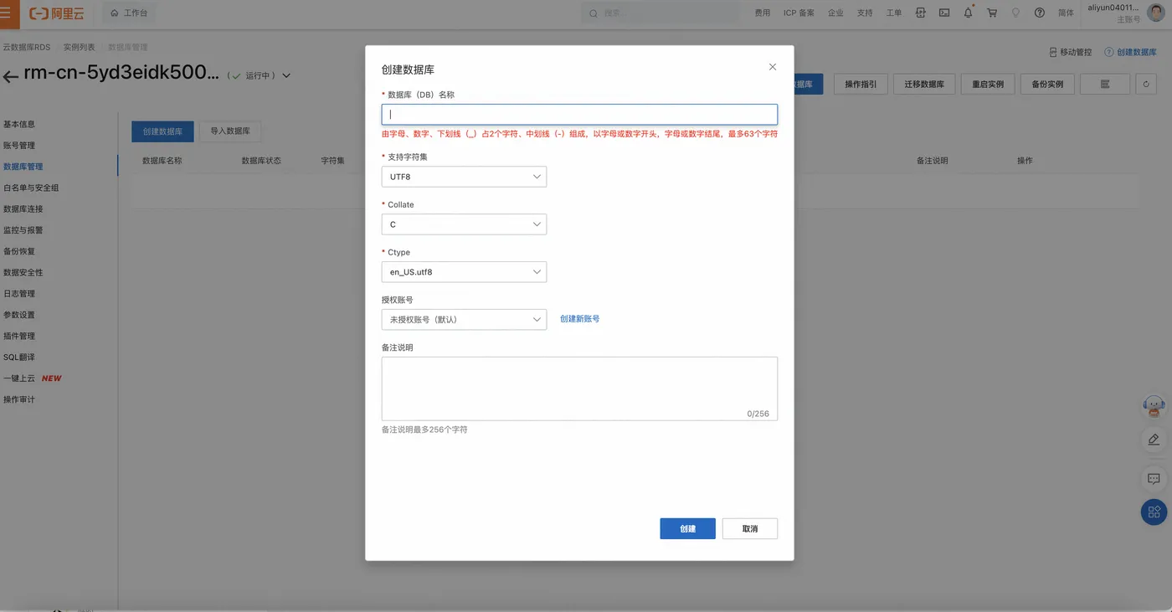The height and width of the screenshot is (612, 1172).
Task: Select 数据库连接 in sidebar
Action: [23, 208]
